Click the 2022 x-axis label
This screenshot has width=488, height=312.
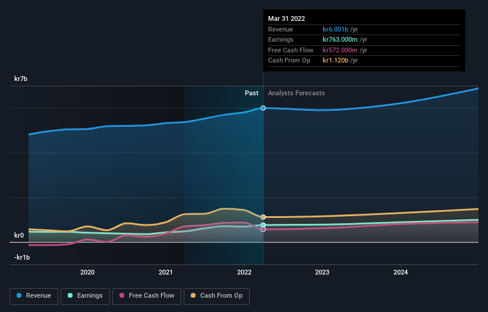click(x=244, y=272)
